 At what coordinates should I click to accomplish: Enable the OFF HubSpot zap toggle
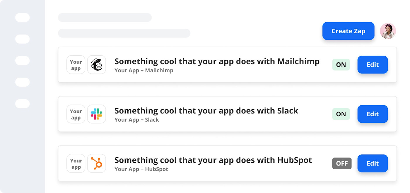342,163
